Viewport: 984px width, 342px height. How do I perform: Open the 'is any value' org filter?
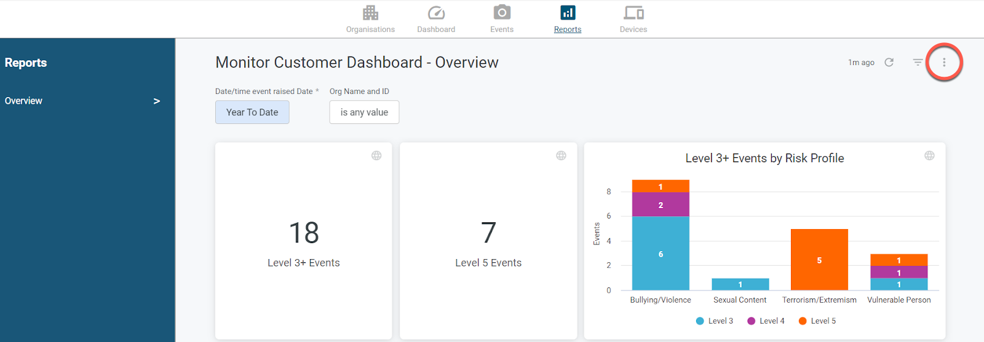click(x=364, y=112)
